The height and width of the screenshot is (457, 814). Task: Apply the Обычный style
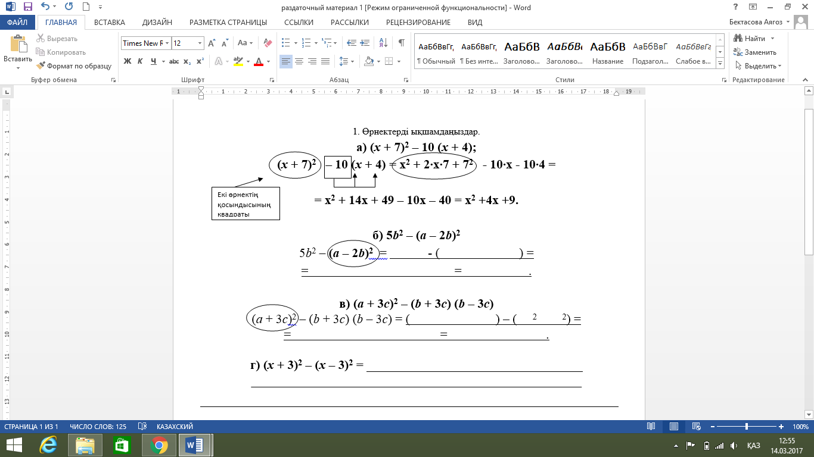pyautogui.click(x=436, y=52)
